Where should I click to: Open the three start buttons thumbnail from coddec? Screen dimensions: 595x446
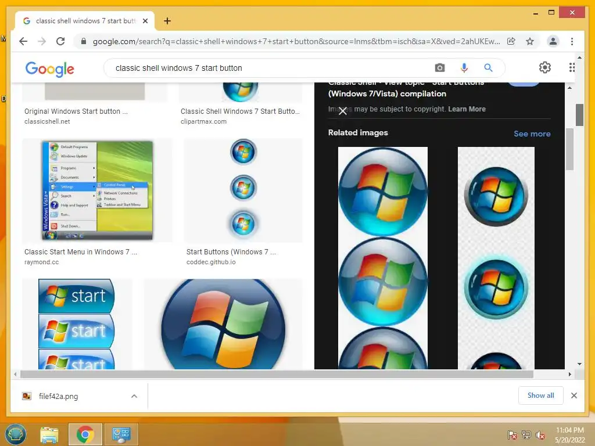[x=243, y=190]
